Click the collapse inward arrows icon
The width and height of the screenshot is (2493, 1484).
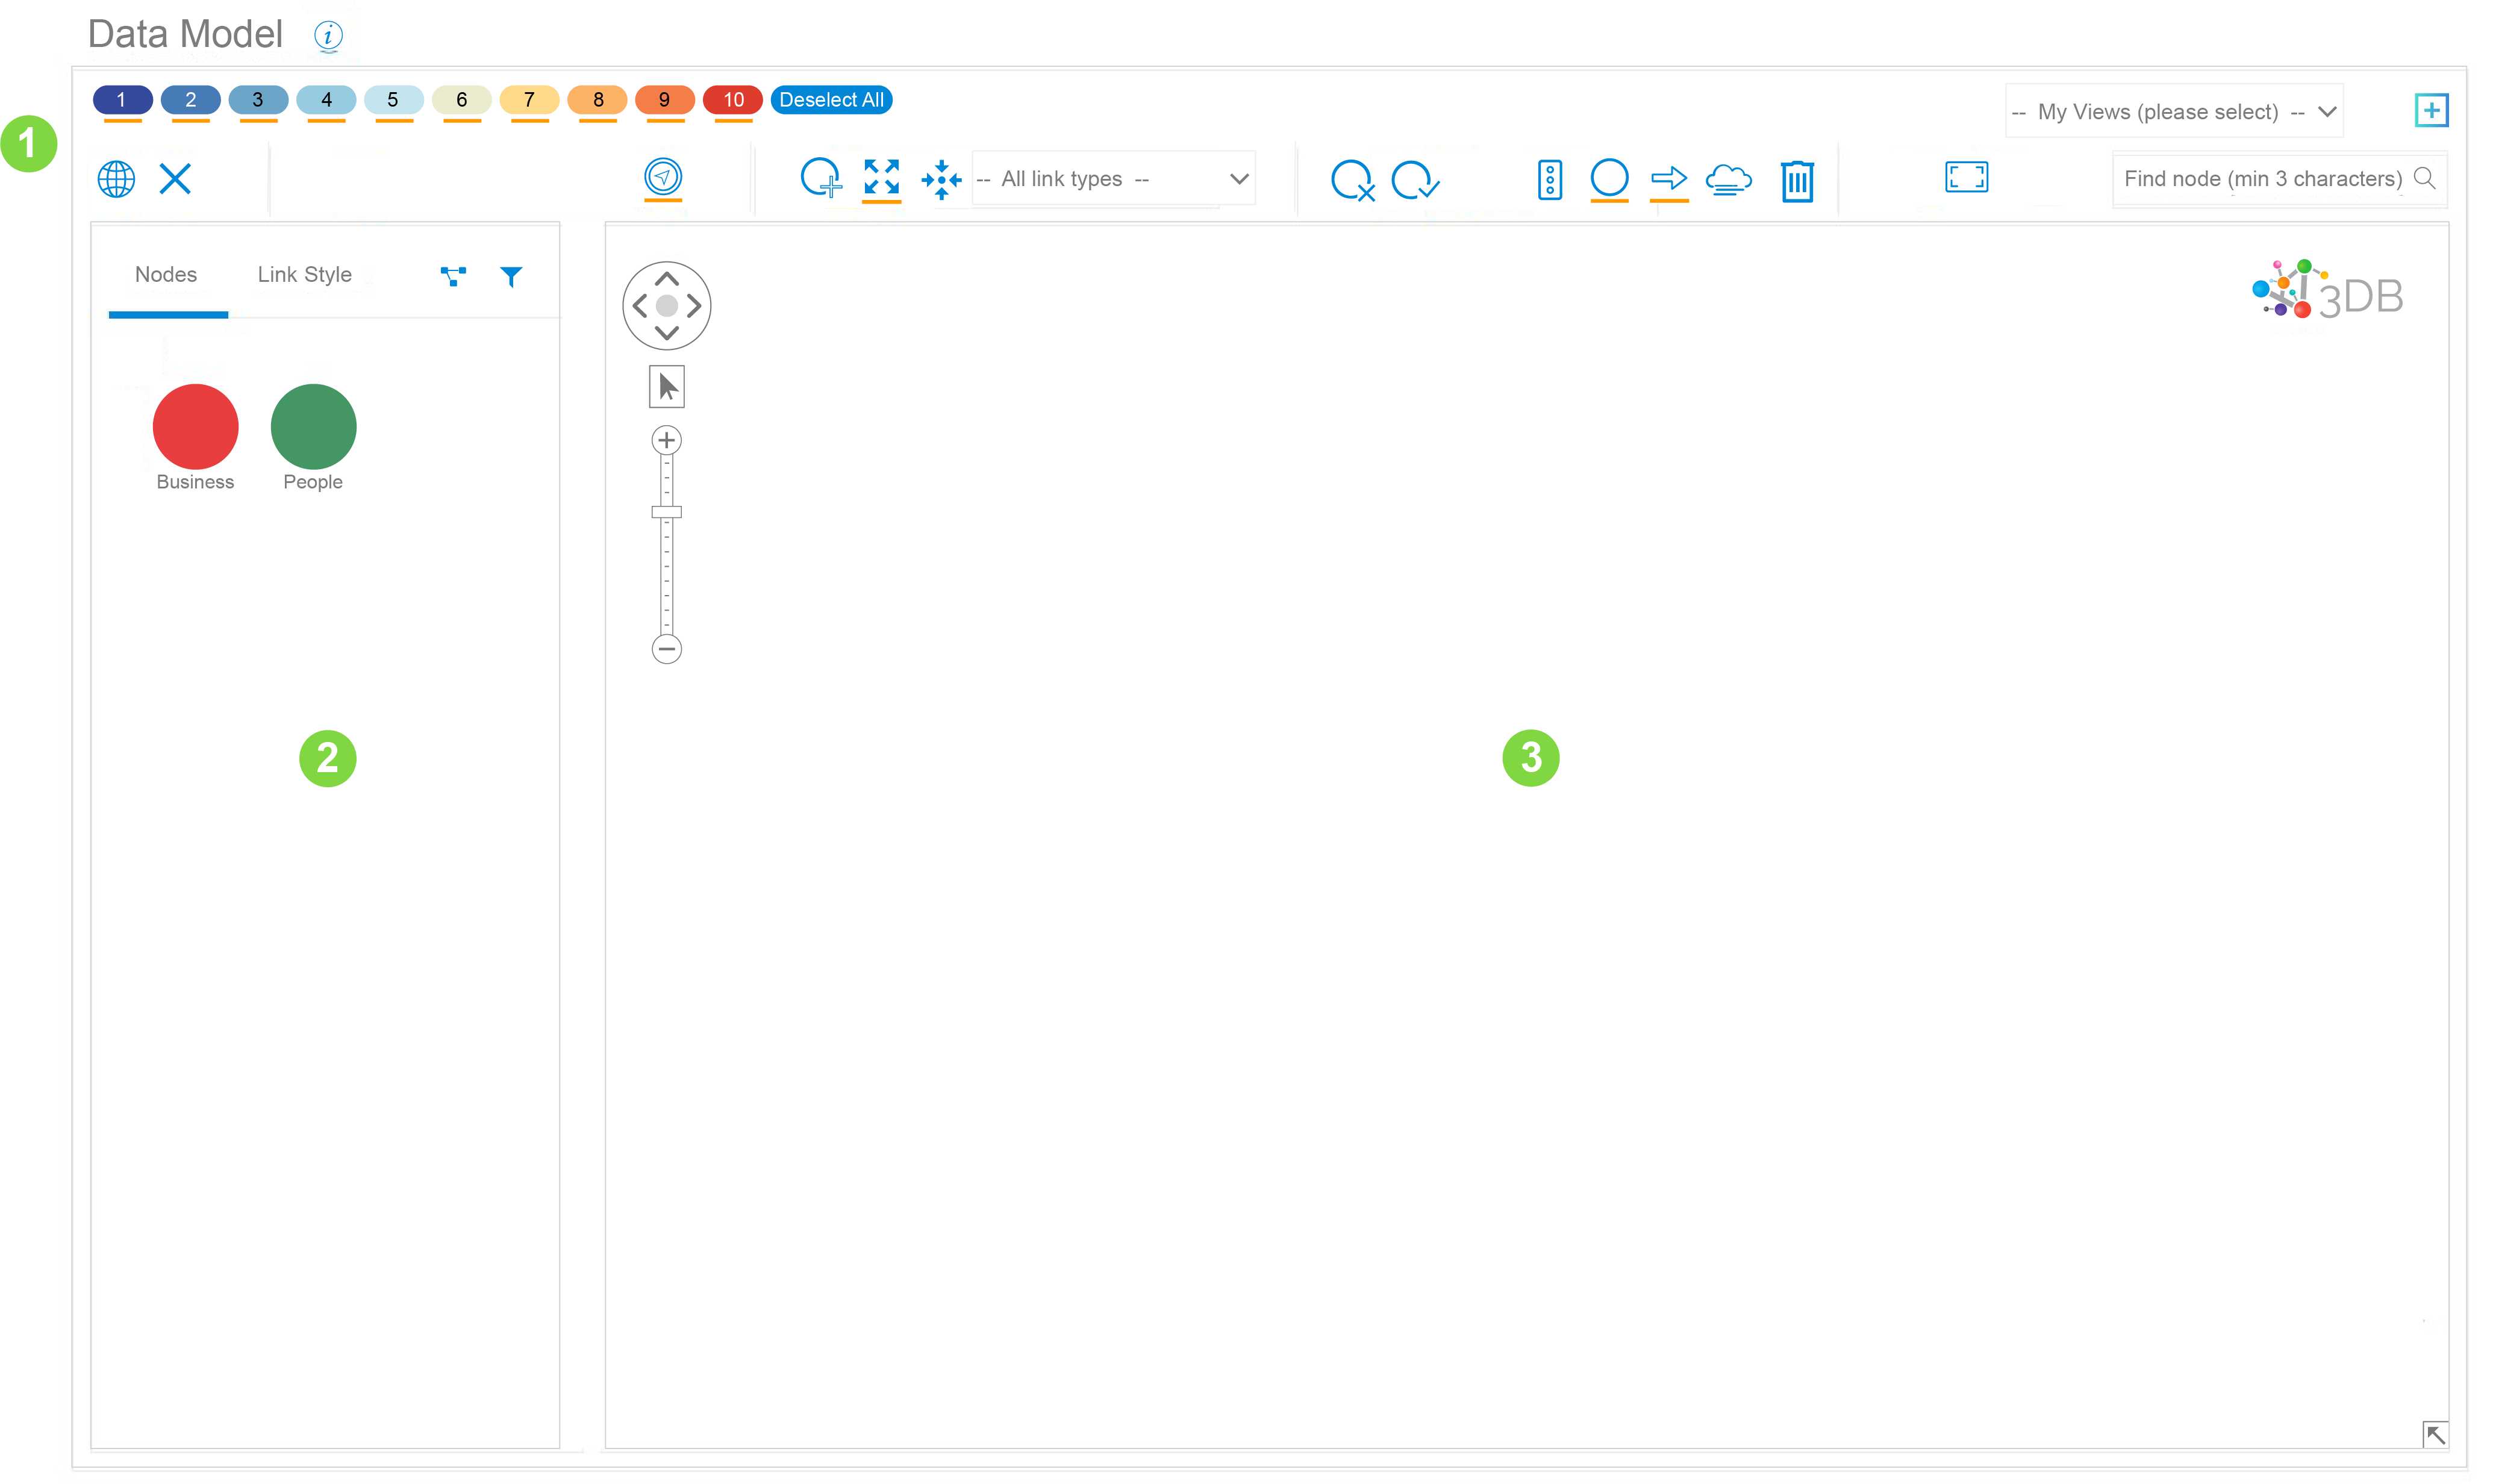pos(941,180)
